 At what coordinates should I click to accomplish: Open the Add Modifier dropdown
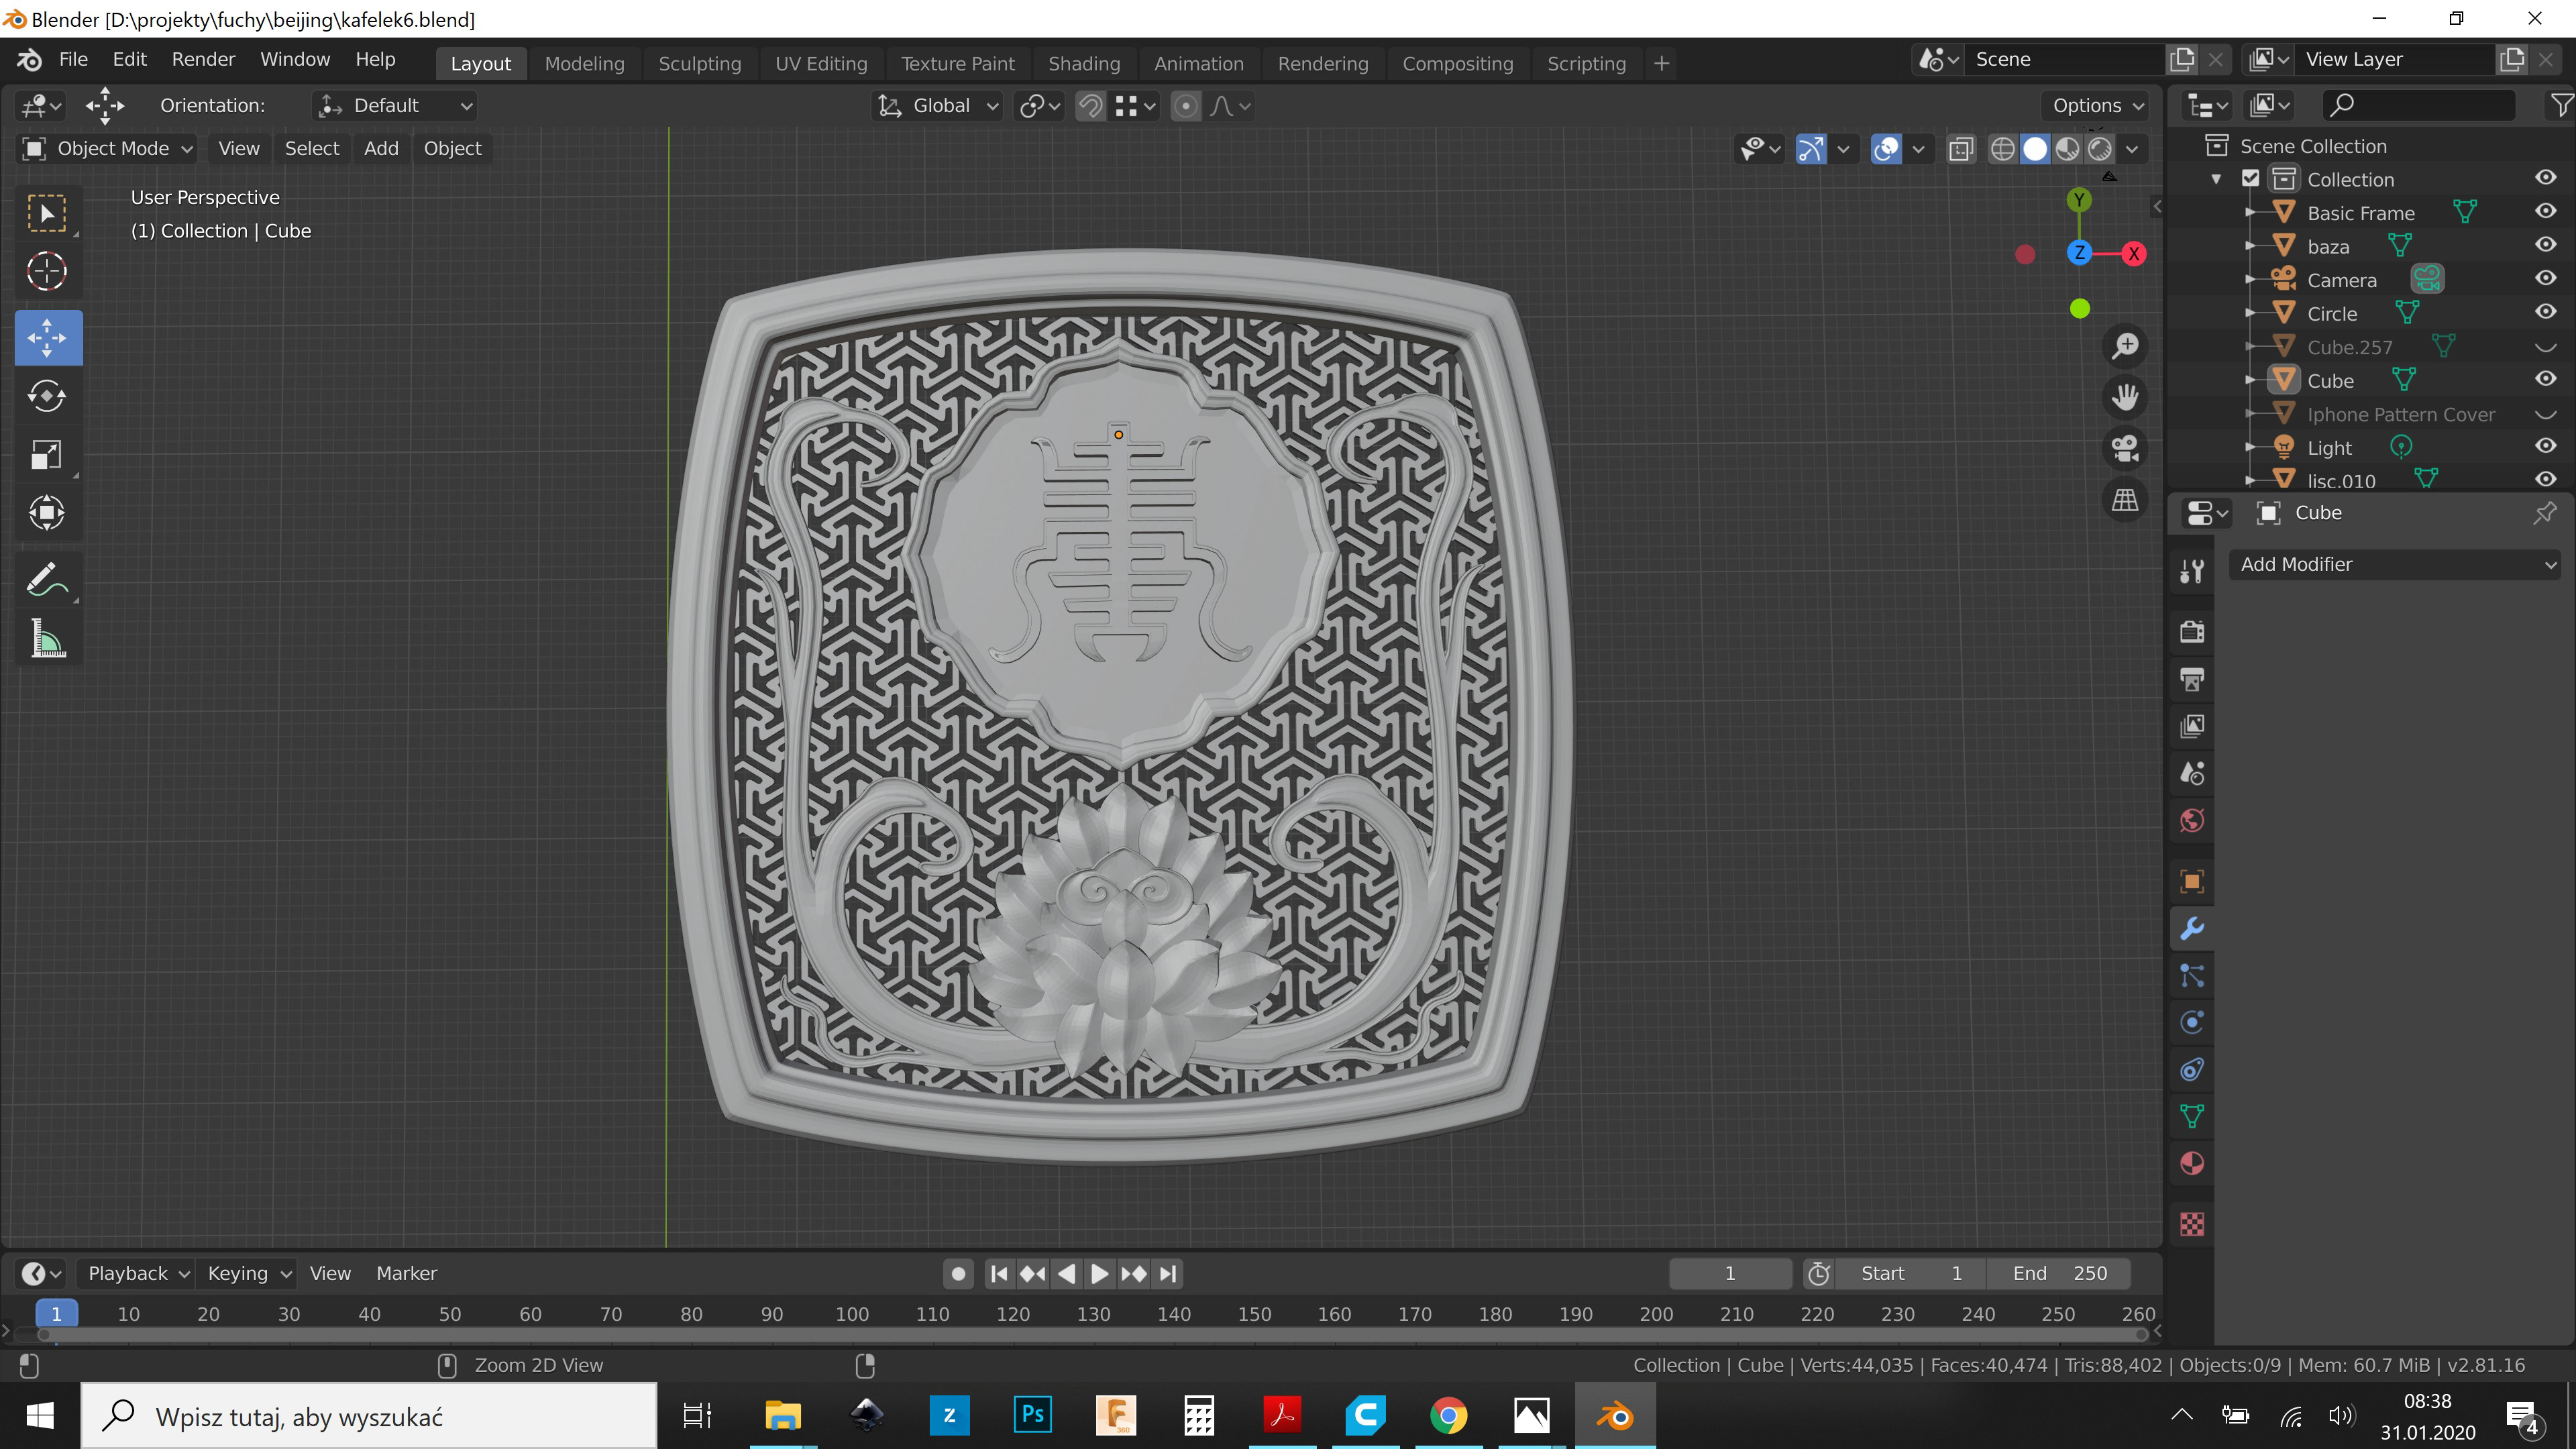[x=2396, y=564]
